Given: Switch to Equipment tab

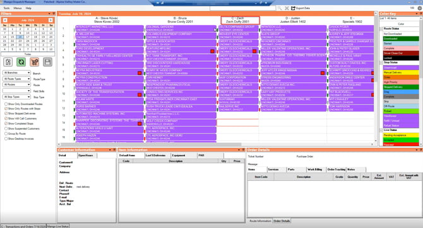Looking at the screenshot, I should (184, 156).
